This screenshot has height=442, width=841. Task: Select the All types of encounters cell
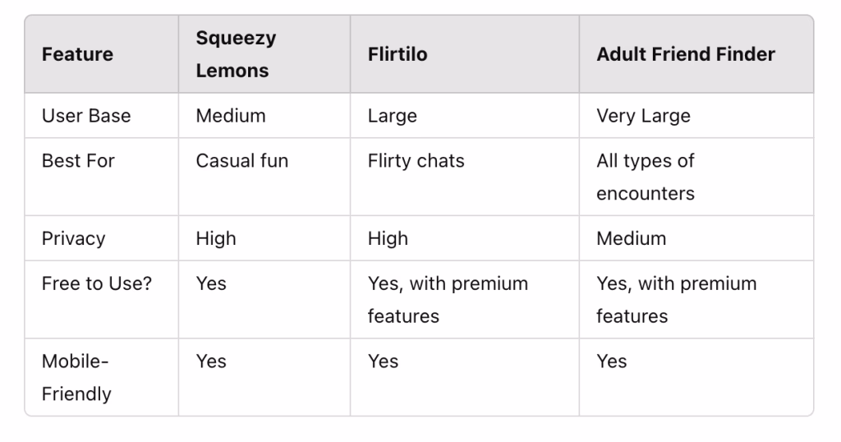[646, 177]
